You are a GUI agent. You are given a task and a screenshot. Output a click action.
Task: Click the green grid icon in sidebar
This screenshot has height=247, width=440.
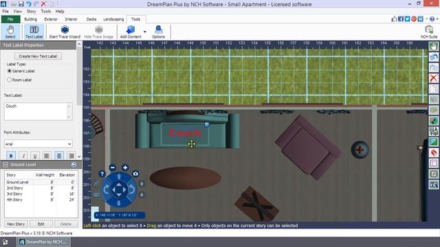[x=434, y=142]
